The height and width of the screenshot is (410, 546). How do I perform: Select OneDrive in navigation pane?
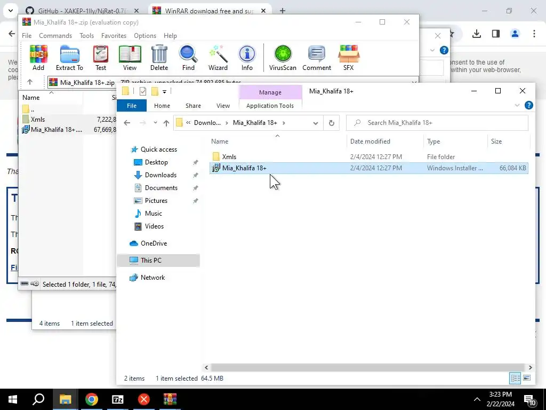coord(154,243)
